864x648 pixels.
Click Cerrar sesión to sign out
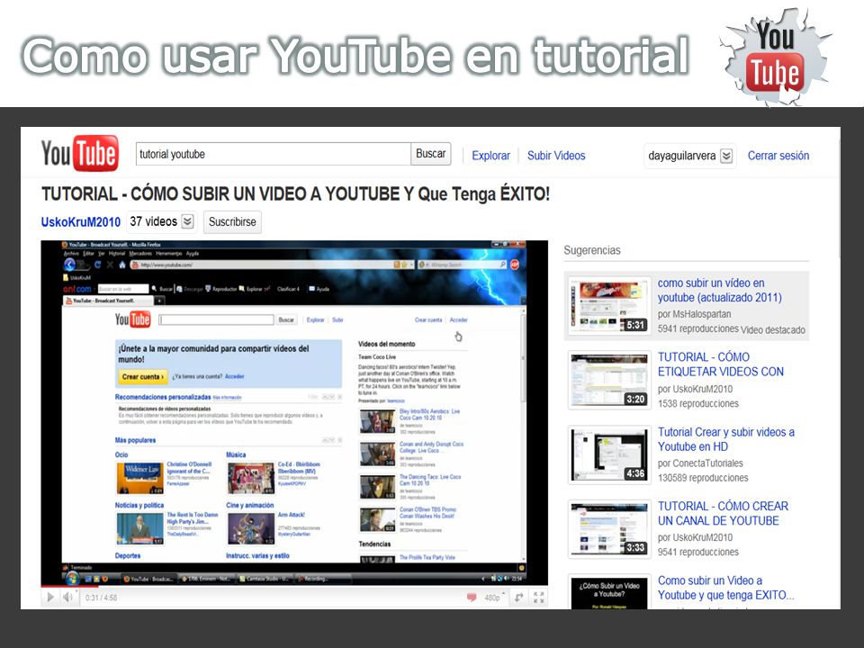point(778,156)
